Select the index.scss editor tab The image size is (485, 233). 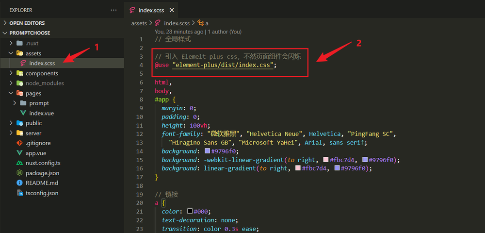coord(151,10)
